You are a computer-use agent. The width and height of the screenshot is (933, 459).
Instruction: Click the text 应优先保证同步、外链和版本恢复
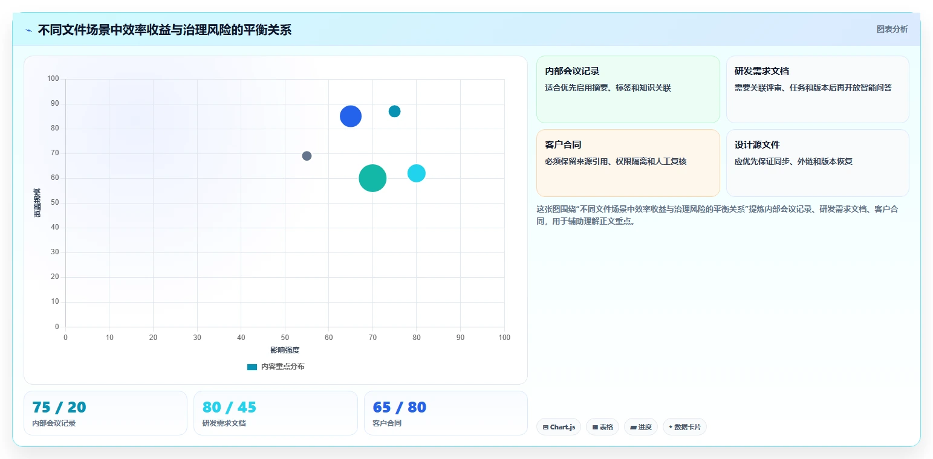point(793,162)
